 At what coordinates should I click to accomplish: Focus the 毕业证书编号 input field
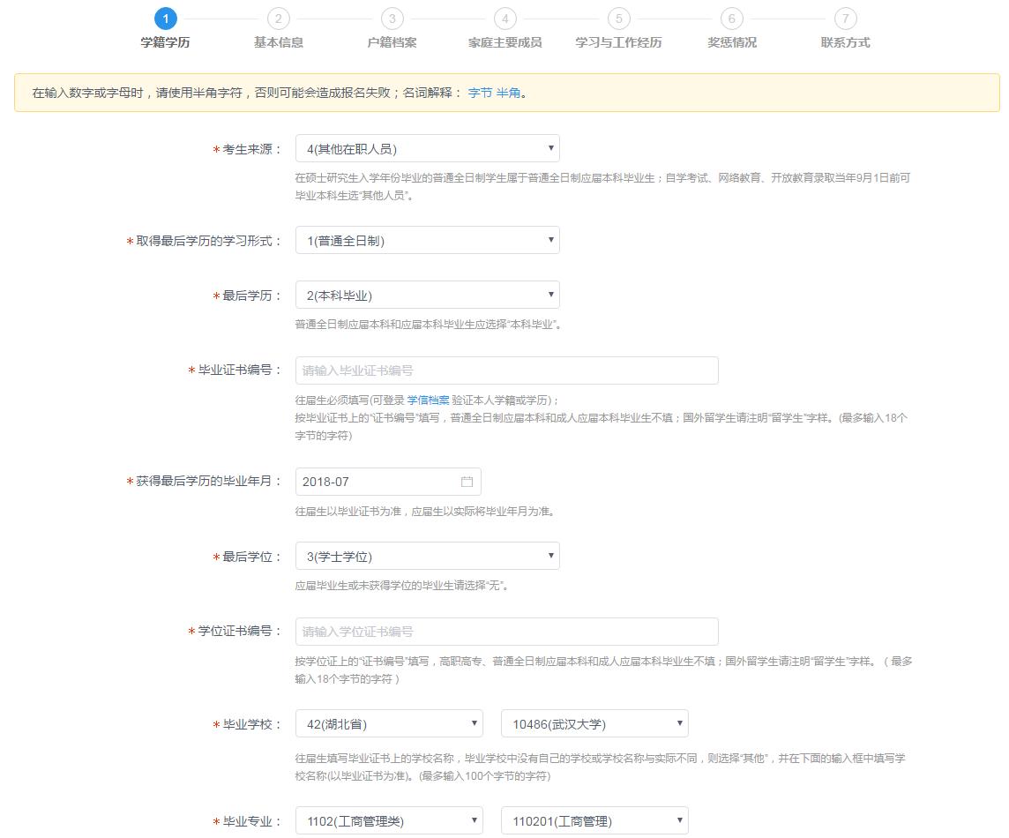(506, 370)
